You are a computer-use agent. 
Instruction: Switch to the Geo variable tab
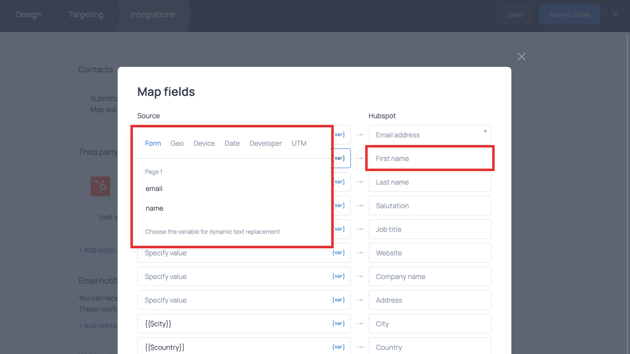pos(177,144)
